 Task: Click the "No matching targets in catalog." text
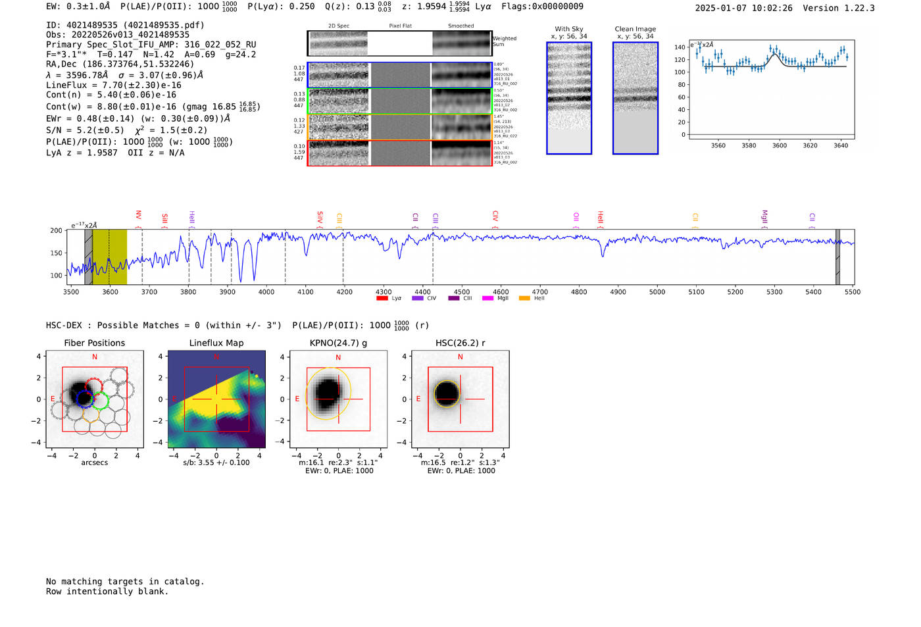tap(125, 582)
